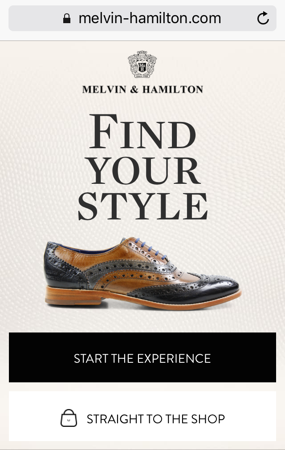Click the Find Your Style headline
This screenshot has width=285, height=450.
[142, 167]
